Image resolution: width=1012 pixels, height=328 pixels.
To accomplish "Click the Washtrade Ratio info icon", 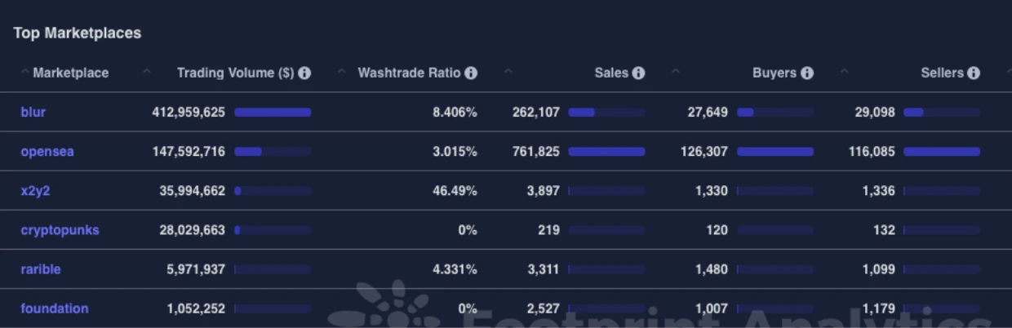I will [x=471, y=73].
